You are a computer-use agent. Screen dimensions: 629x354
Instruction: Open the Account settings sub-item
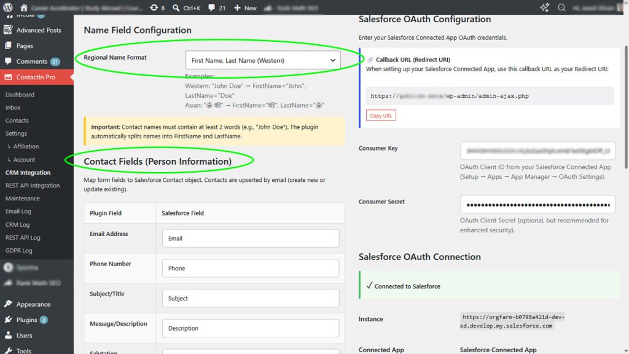point(24,159)
